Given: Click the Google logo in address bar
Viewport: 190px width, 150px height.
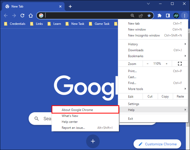Looking at the screenshot, I should point(41,16).
